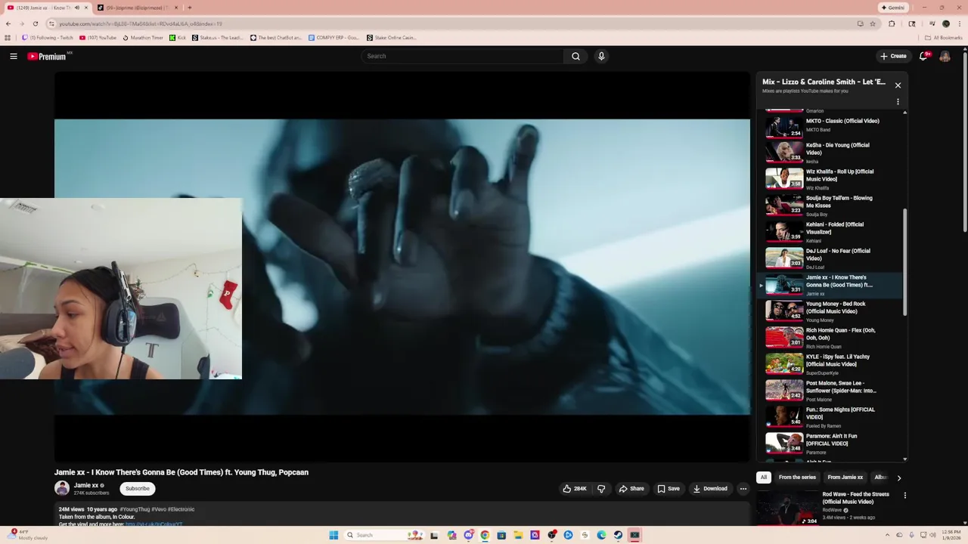Play Soulja Boy - Blowing Me Kisses
The width and height of the screenshot is (968, 544).
pos(830,206)
